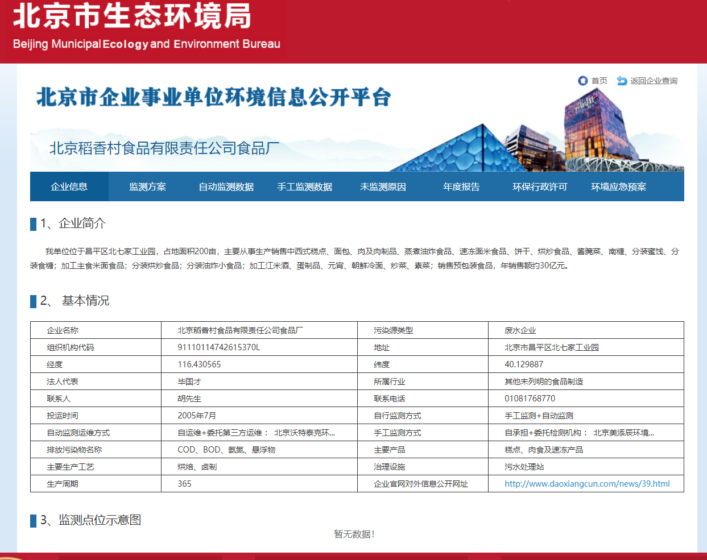
Task: Click the 3、监测点位示意图 section heading
Action: tap(90, 520)
